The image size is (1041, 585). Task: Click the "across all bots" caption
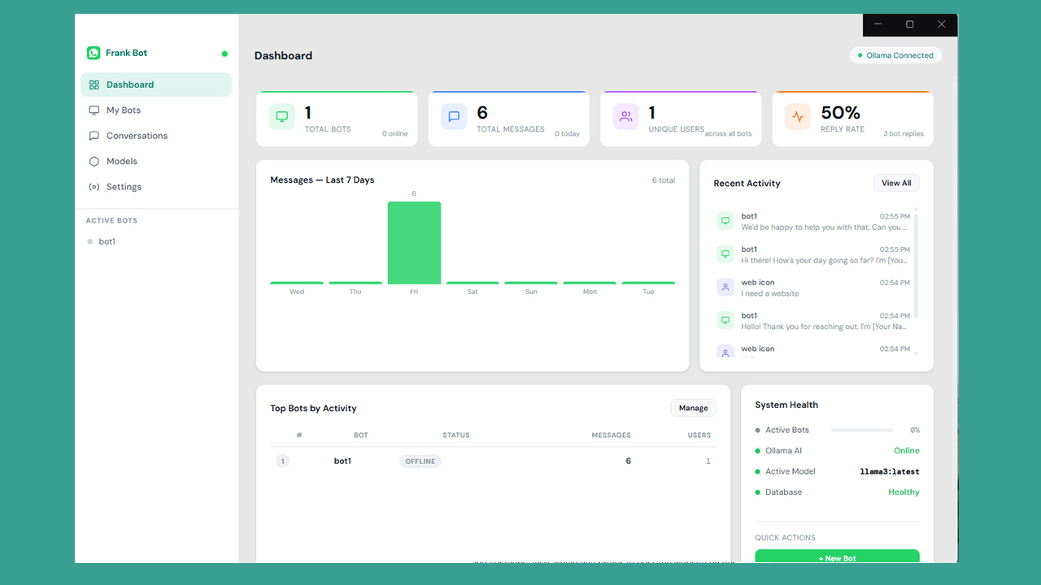[729, 134]
